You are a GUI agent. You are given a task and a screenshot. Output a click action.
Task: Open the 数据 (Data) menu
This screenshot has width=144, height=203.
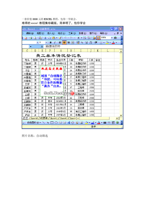coord(82,34)
